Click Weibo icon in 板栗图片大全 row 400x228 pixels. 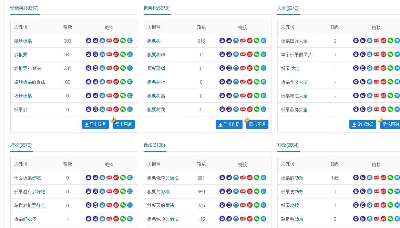(x=383, y=41)
